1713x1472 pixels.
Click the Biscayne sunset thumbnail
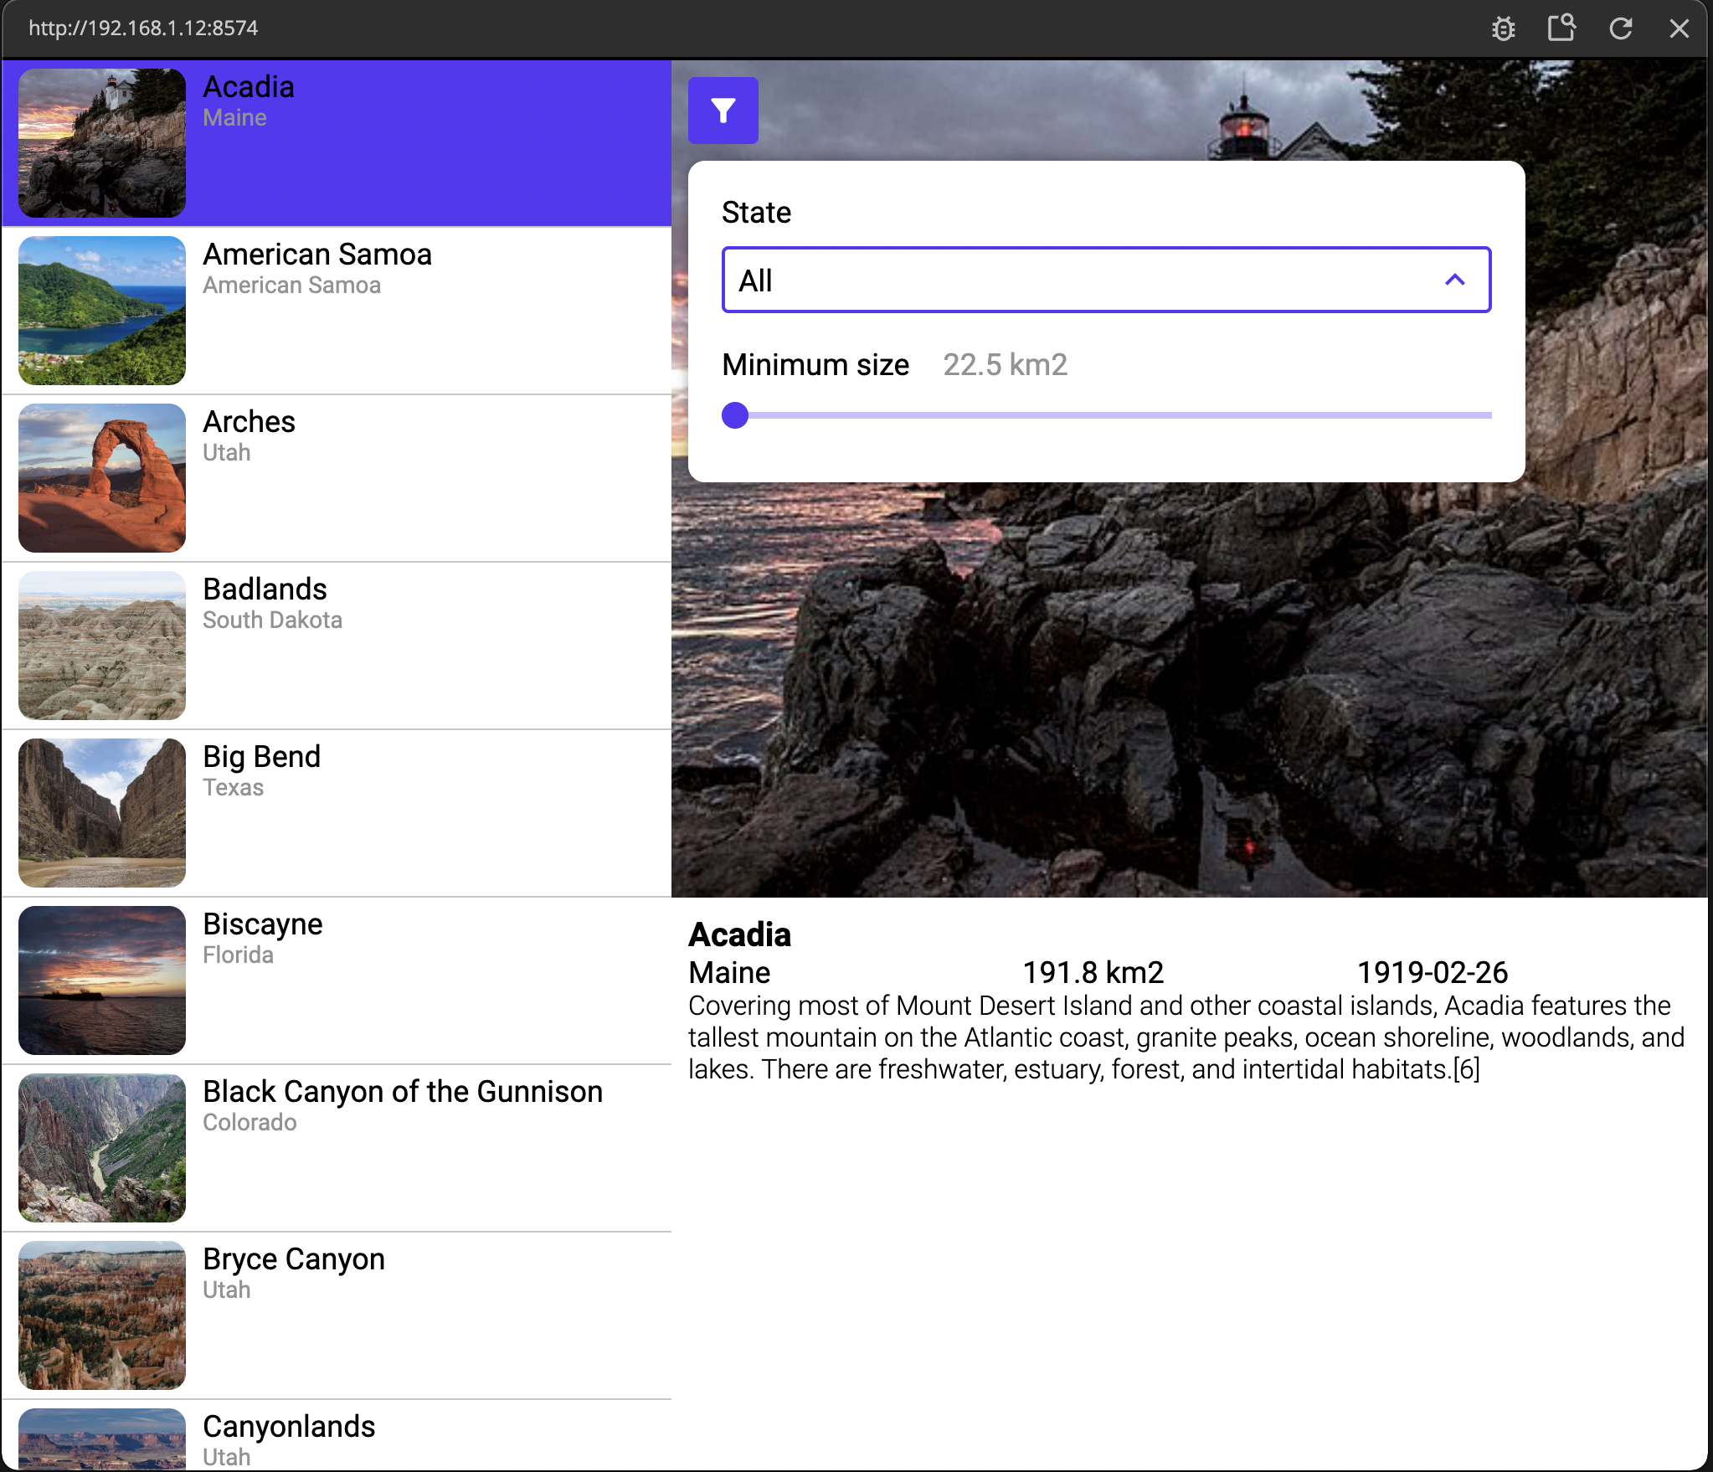pyautogui.click(x=102, y=980)
